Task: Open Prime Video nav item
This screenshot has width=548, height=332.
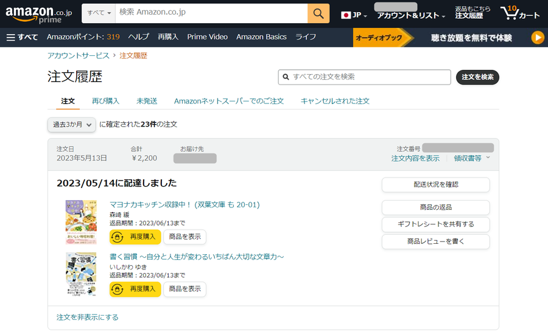Action: pos(207,37)
